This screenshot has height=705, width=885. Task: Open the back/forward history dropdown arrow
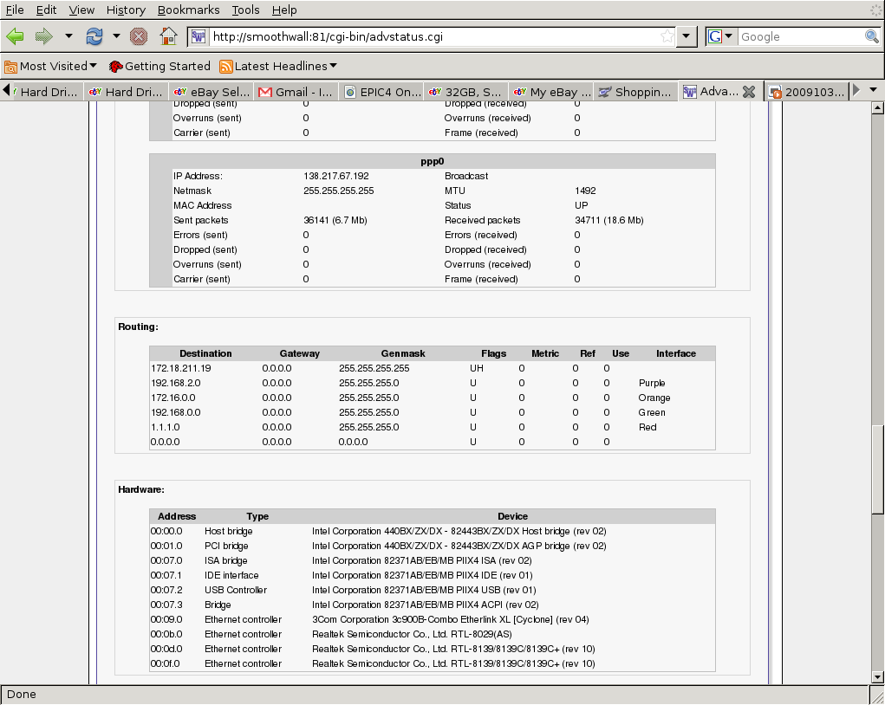point(68,36)
